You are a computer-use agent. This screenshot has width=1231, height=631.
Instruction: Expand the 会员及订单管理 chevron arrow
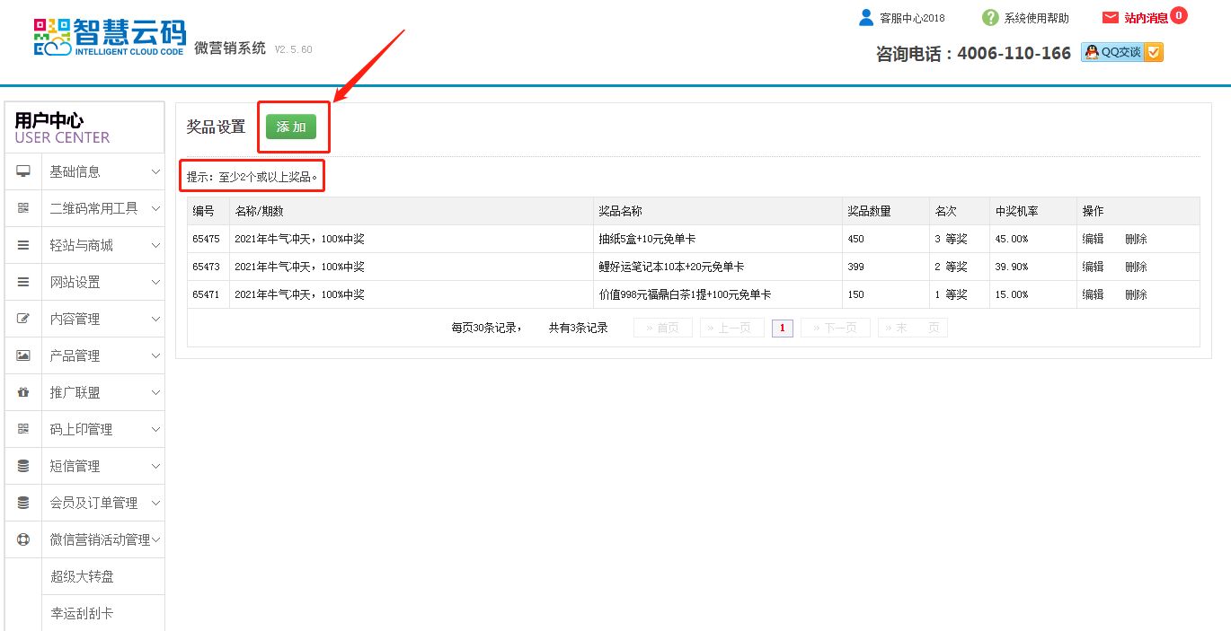(x=155, y=503)
